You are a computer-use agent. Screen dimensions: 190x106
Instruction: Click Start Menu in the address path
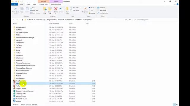[x=78, y=20]
